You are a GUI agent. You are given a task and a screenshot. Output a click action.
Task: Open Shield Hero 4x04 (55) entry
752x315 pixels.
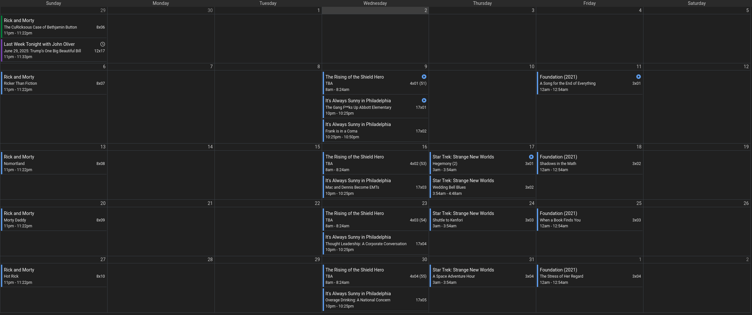375,276
